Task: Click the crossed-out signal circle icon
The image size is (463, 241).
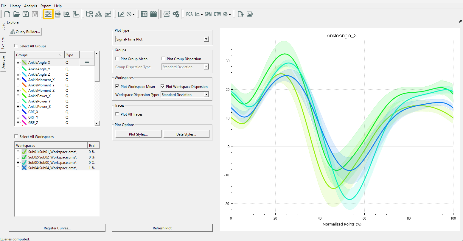Action: (129, 14)
